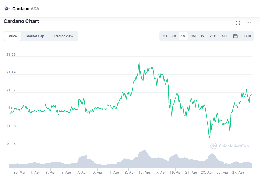
Task: Open the three-dot more options menu
Action: tap(249, 23)
